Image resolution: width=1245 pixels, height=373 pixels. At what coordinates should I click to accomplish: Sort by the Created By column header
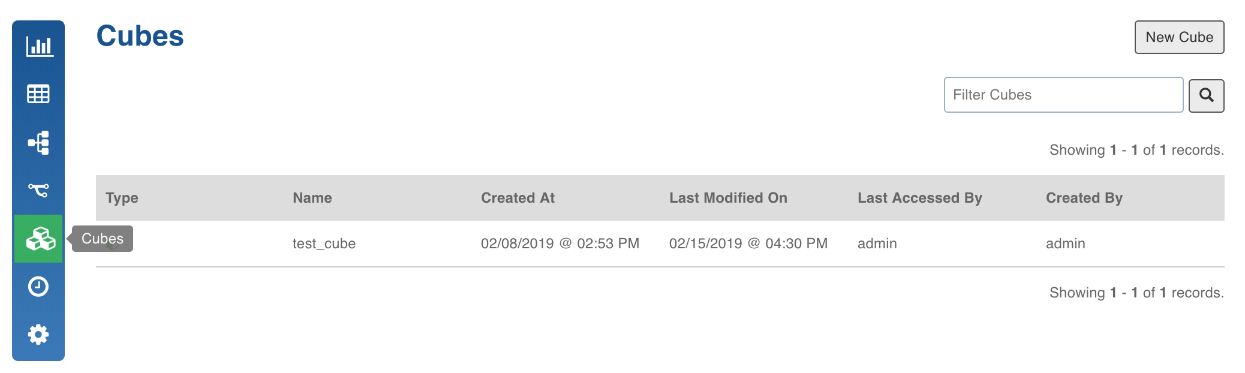1084,198
